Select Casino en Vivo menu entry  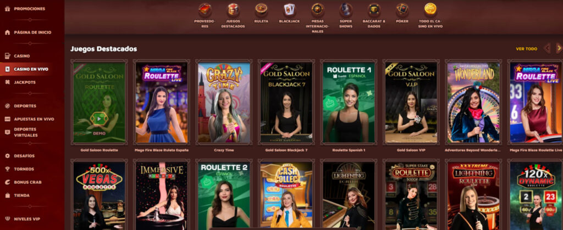coord(31,69)
